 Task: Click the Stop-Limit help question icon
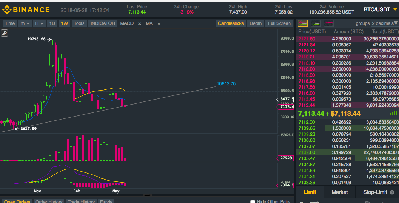[392, 192]
